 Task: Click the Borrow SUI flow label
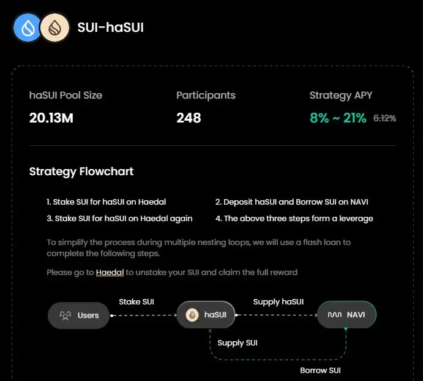pos(320,371)
